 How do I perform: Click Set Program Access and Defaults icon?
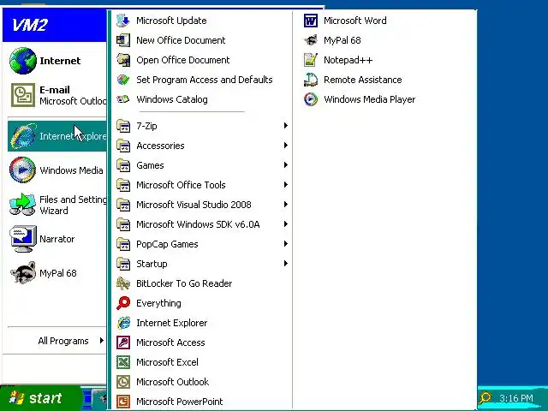[x=123, y=80]
